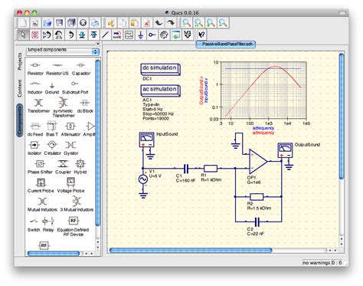Create a new text document
This screenshot has width=363, height=286.
[35, 23]
